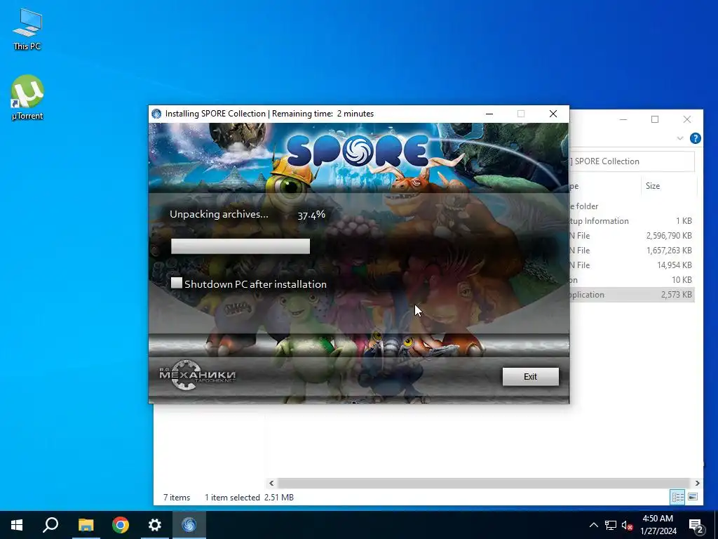Switch Explorer to Details view icon
Image resolution: width=718 pixels, height=539 pixels.
[678, 497]
